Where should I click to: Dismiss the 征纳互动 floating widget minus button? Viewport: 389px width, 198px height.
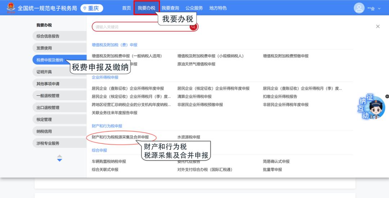387,96
